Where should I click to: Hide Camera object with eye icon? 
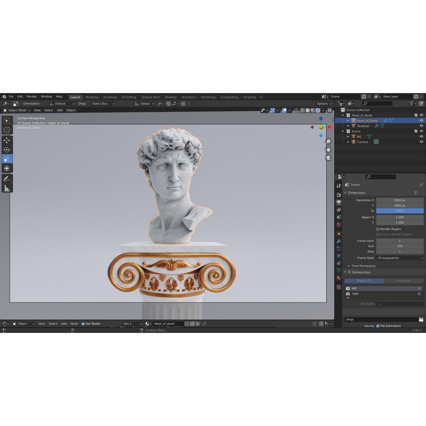421,142
